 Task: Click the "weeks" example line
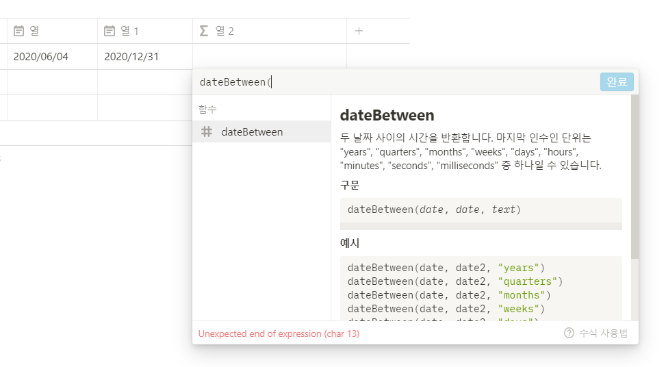click(446, 309)
